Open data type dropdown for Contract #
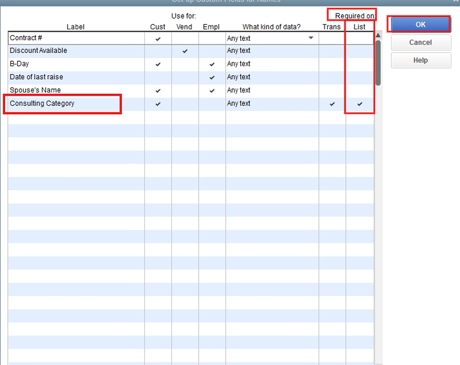 point(311,38)
